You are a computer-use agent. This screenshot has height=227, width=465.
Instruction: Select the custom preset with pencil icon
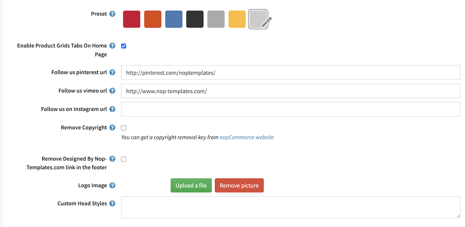258,19
